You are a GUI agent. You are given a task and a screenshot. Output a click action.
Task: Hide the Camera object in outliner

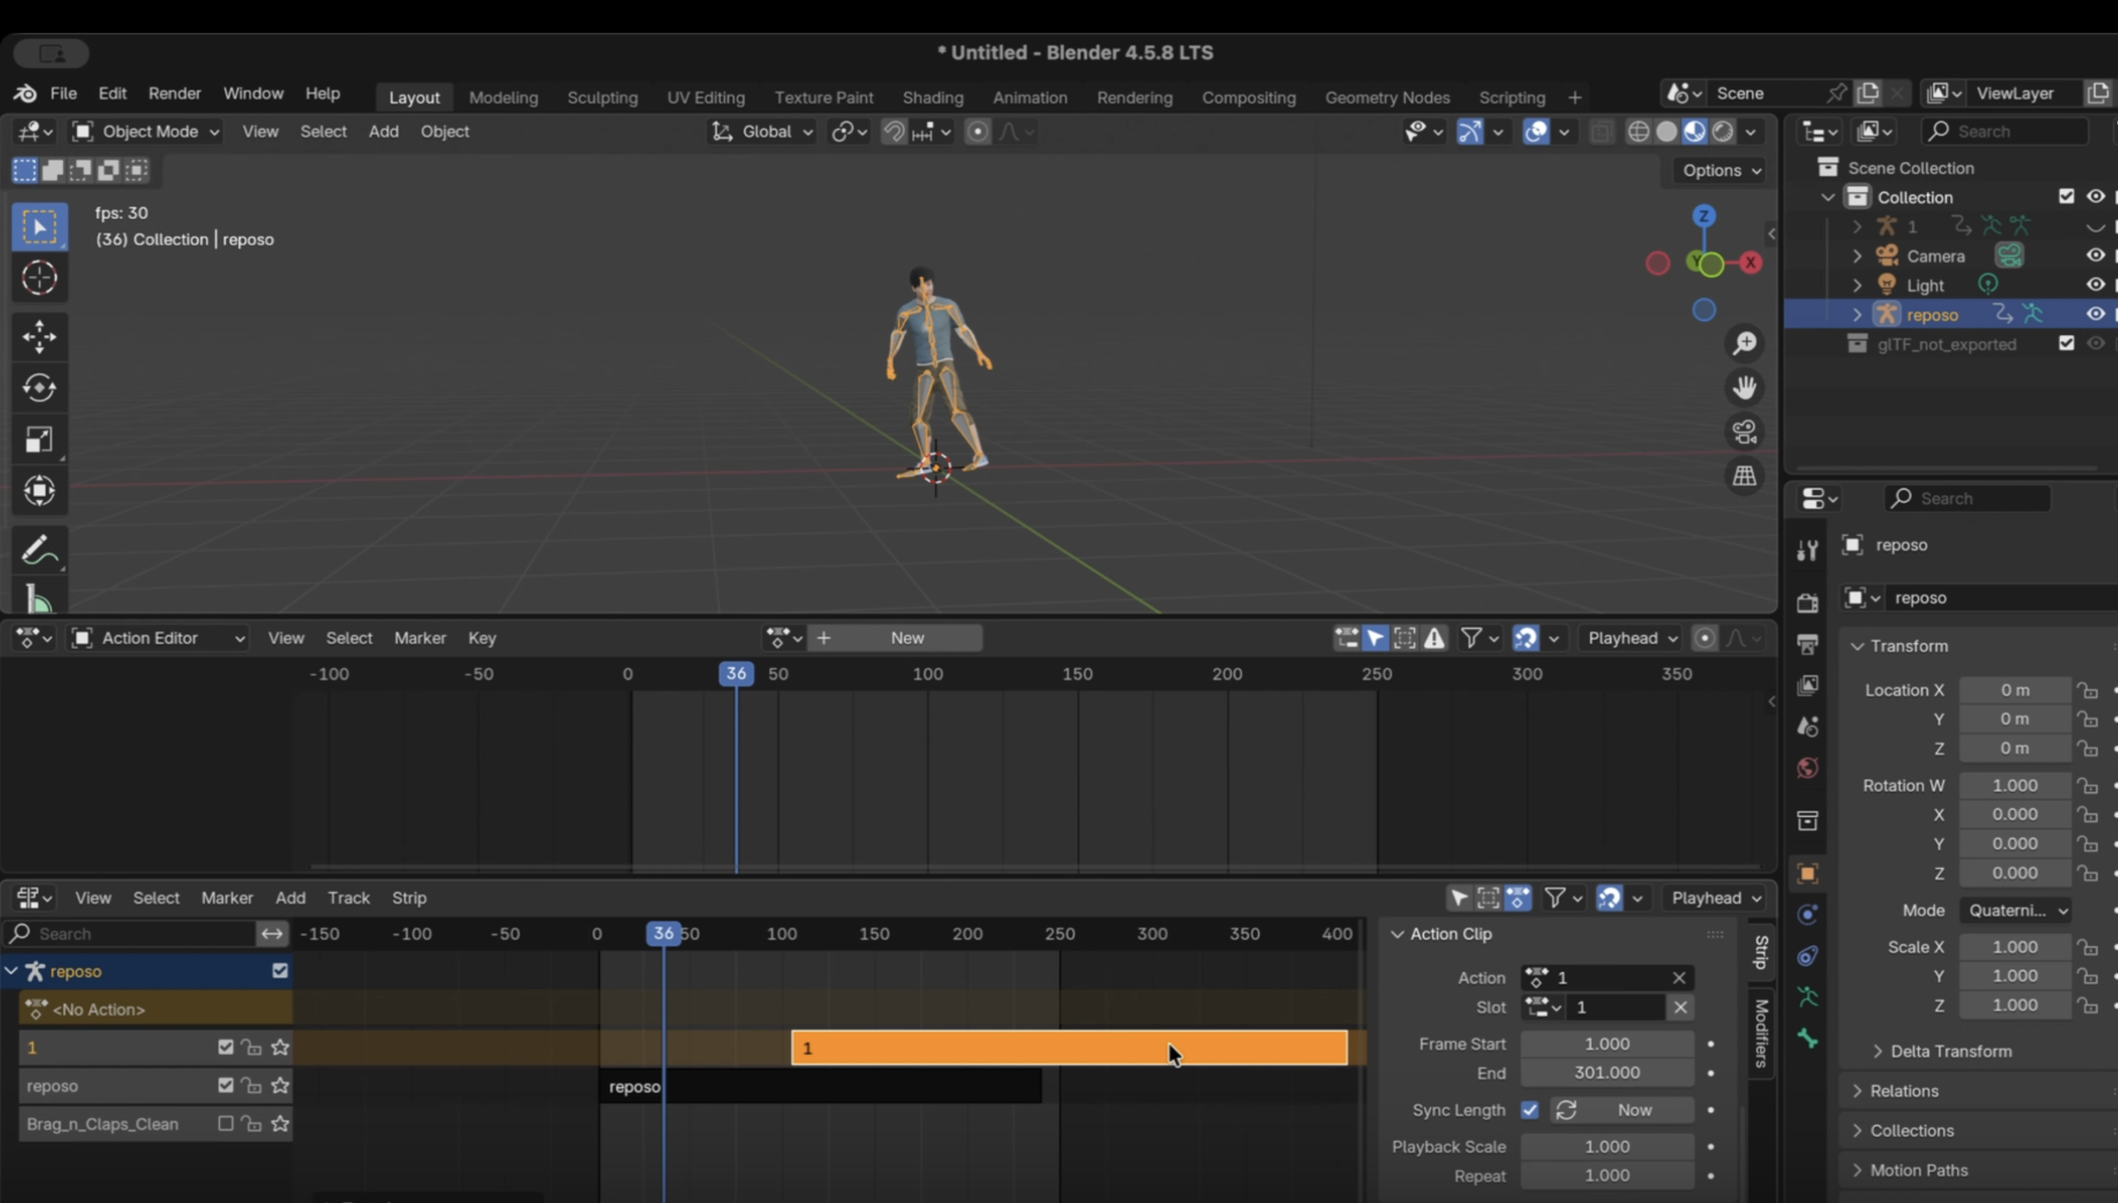[x=2095, y=255]
